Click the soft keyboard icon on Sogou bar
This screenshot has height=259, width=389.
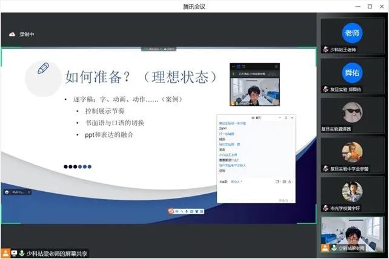[191, 211]
